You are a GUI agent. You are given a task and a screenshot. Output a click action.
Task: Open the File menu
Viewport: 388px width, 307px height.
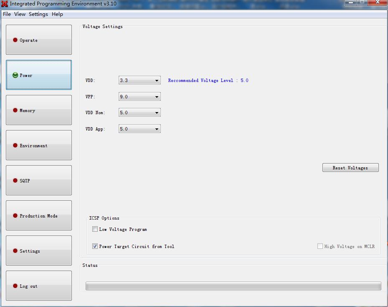click(7, 14)
